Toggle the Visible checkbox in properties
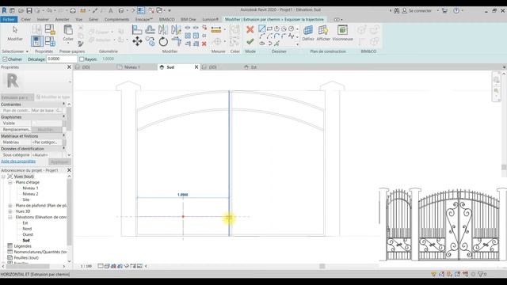Viewport: 507px width, 285px height. pos(34,123)
